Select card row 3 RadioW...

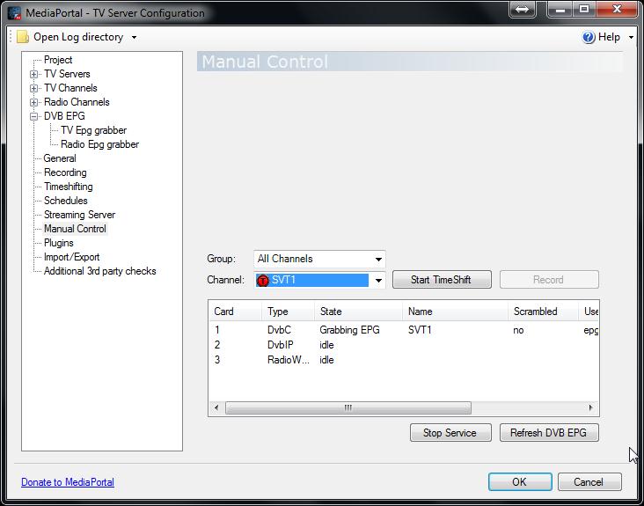tap(404, 360)
